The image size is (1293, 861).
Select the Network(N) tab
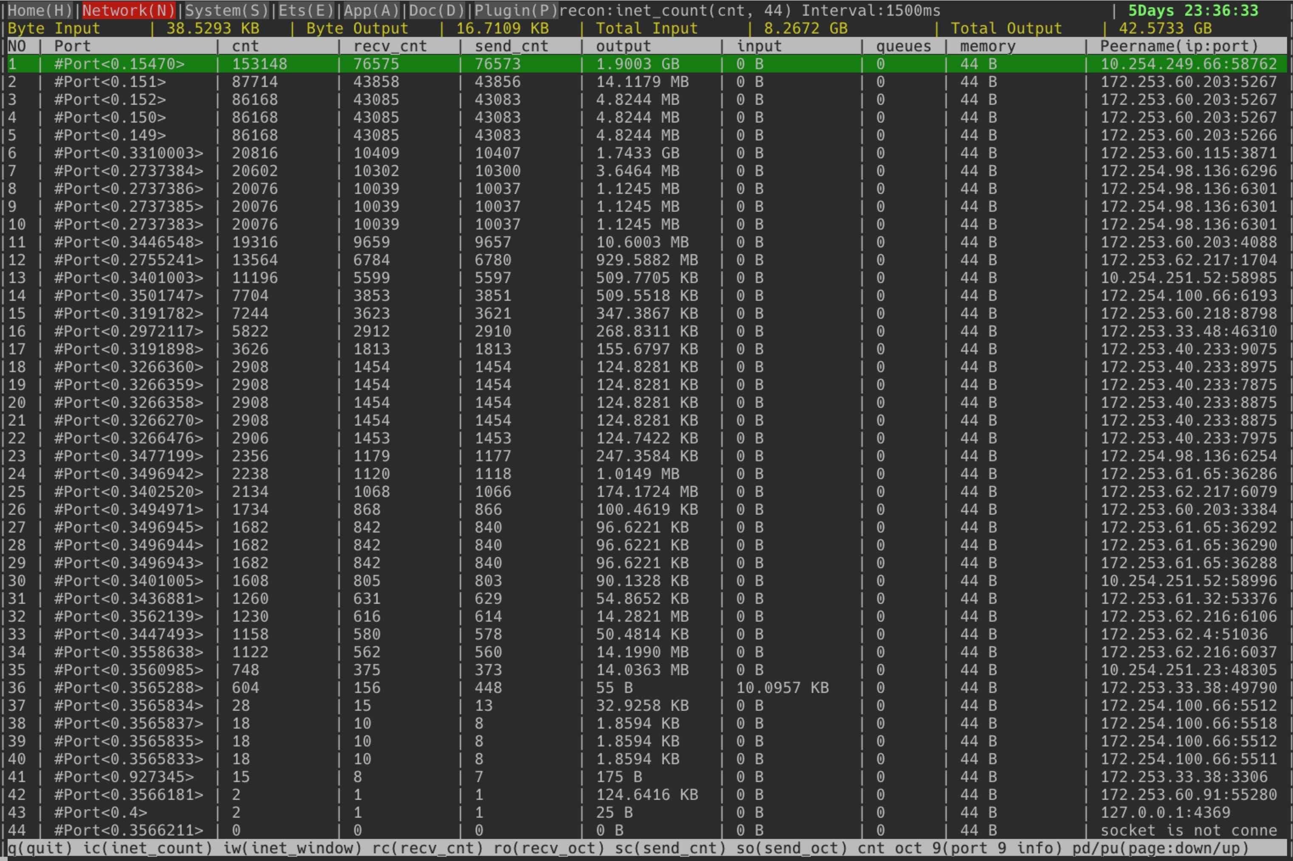pos(129,10)
